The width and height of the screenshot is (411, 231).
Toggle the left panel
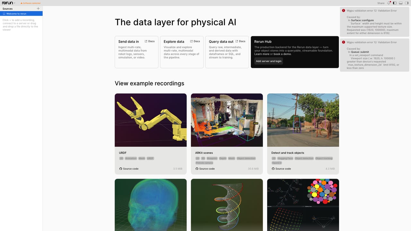pos(395,3)
